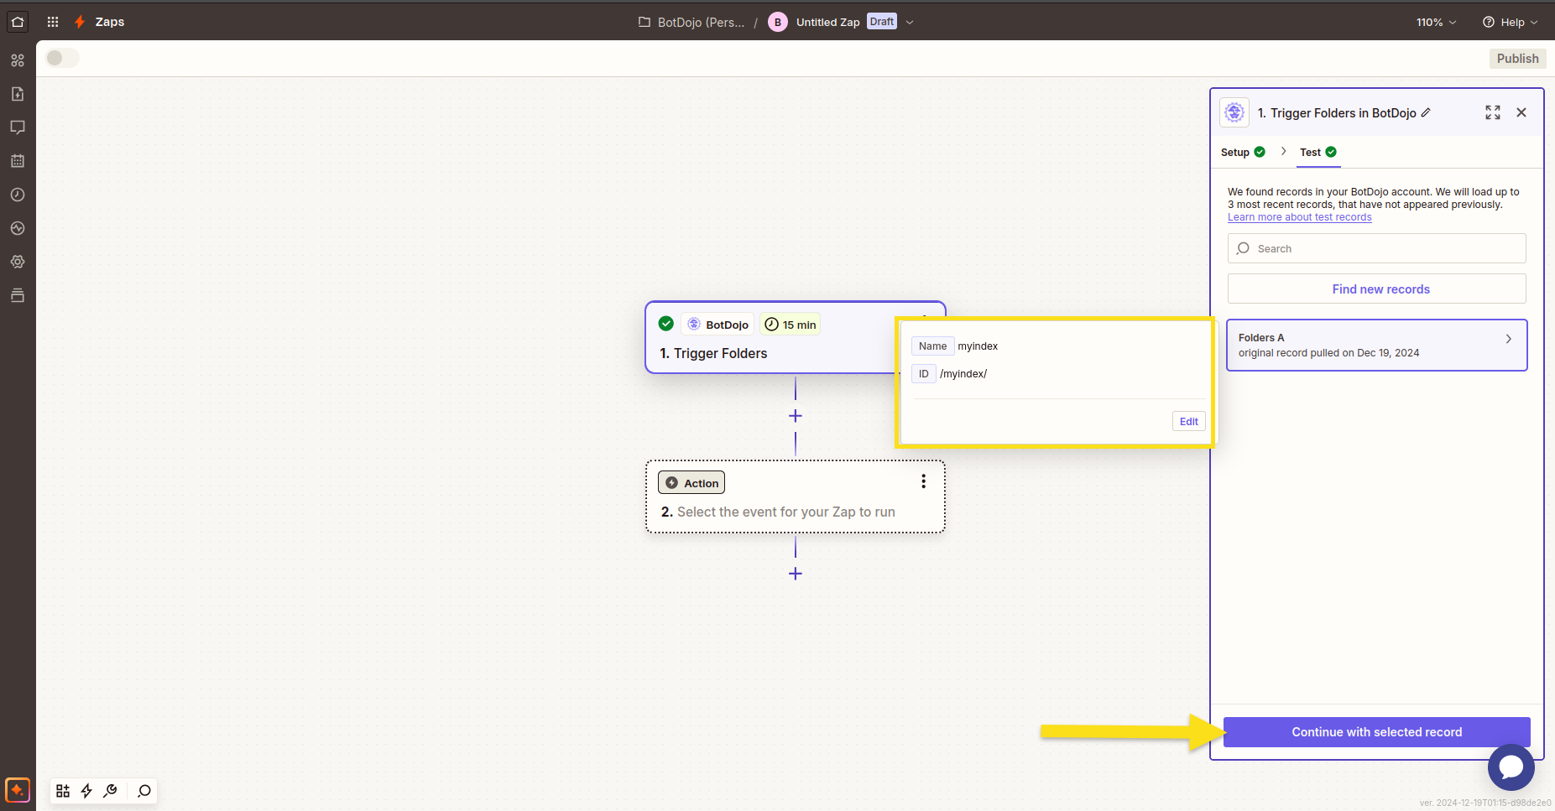Open the versions stack icon in sidebar
This screenshot has height=811, width=1555.
tap(18, 295)
